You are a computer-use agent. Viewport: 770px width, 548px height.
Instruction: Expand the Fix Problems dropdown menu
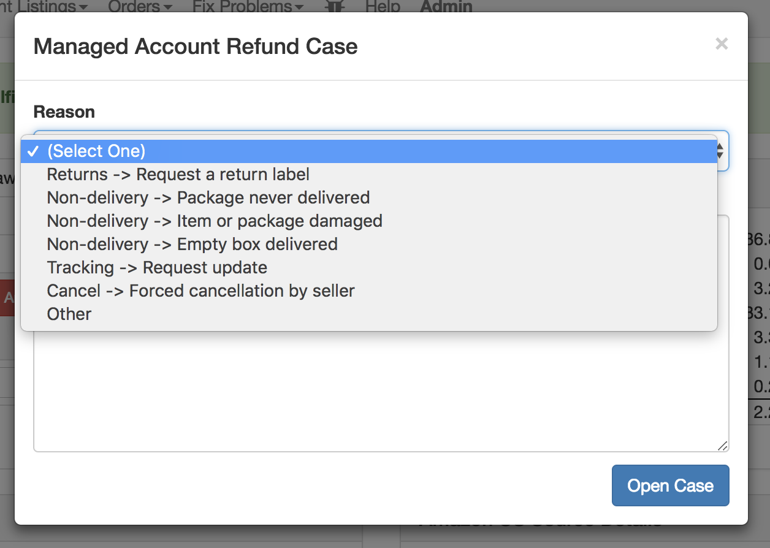click(x=248, y=6)
